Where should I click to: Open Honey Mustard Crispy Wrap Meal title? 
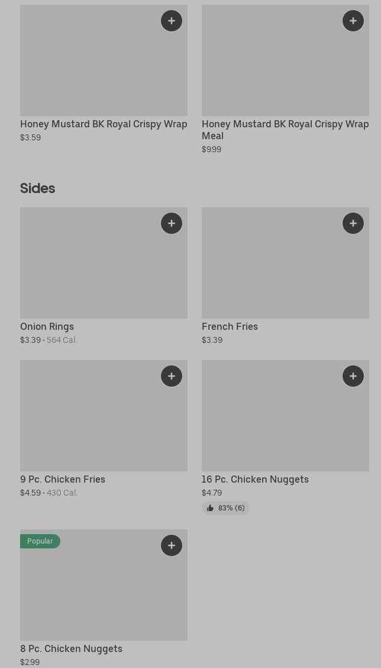point(285,129)
